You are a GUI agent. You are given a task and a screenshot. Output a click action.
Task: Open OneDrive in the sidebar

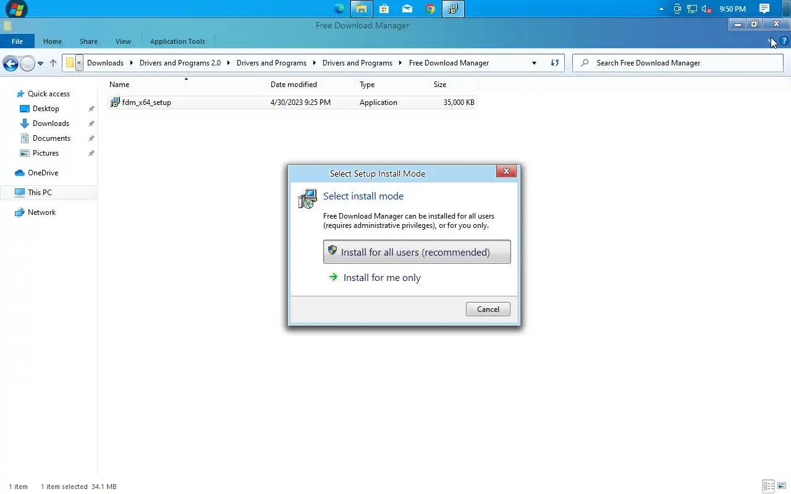43,173
